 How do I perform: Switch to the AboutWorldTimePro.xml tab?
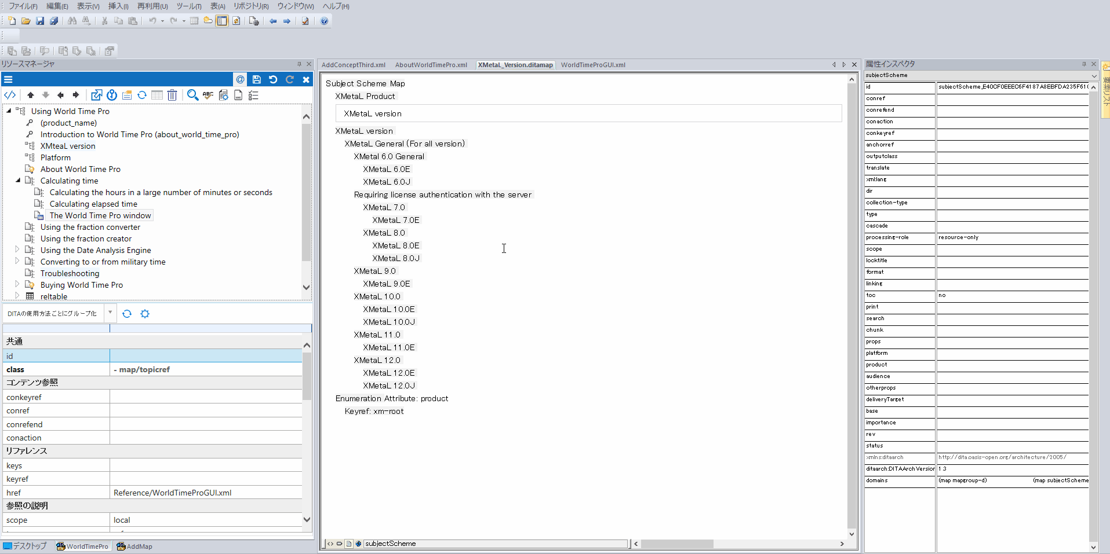431,65
